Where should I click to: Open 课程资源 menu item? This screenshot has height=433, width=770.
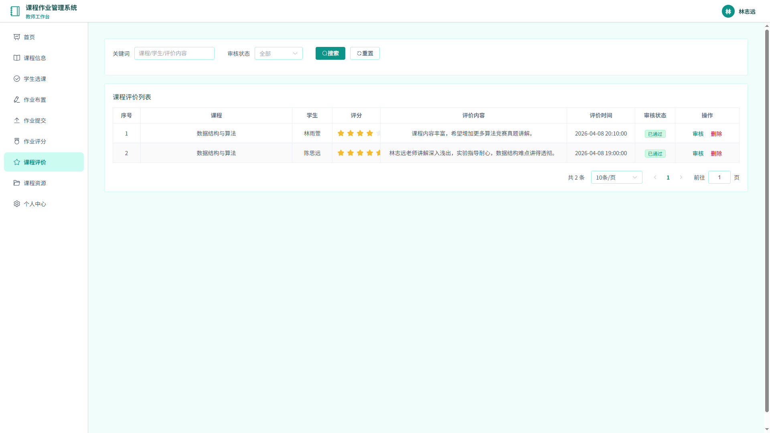point(44,183)
